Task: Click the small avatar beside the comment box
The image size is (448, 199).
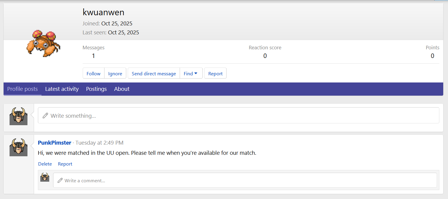Action: [45, 177]
